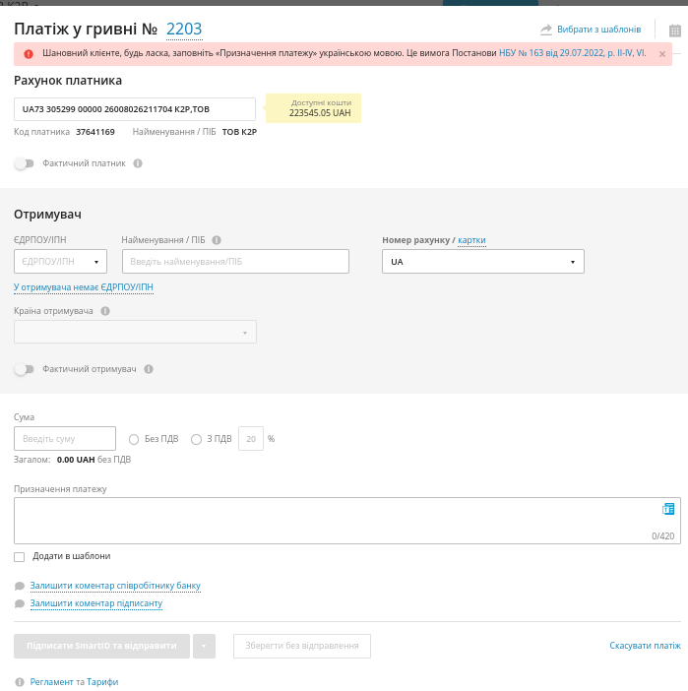Viewport: 688px width, 691px height.
Task: Click info icon beside Найменування / ПІБ label
Action: [x=217, y=240]
